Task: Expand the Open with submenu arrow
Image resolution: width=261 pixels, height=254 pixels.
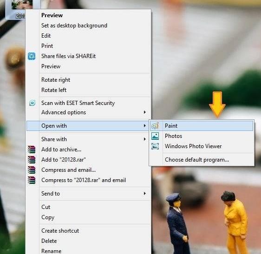Action: tap(144, 126)
